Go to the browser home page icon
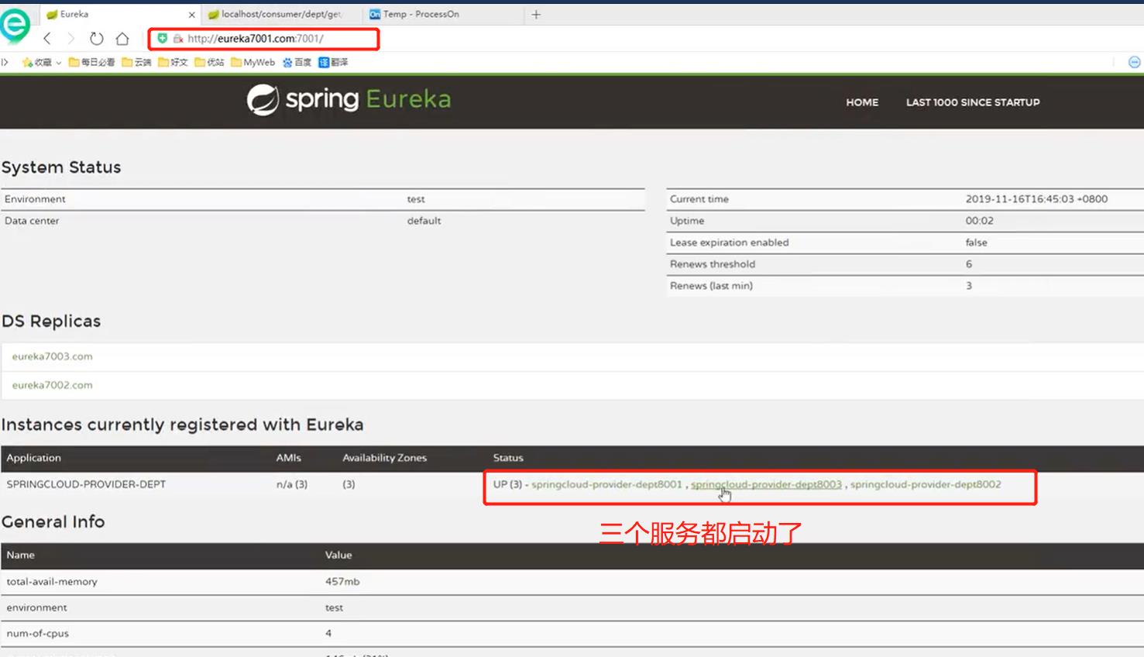This screenshot has height=657, width=1144. tap(122, 38)
